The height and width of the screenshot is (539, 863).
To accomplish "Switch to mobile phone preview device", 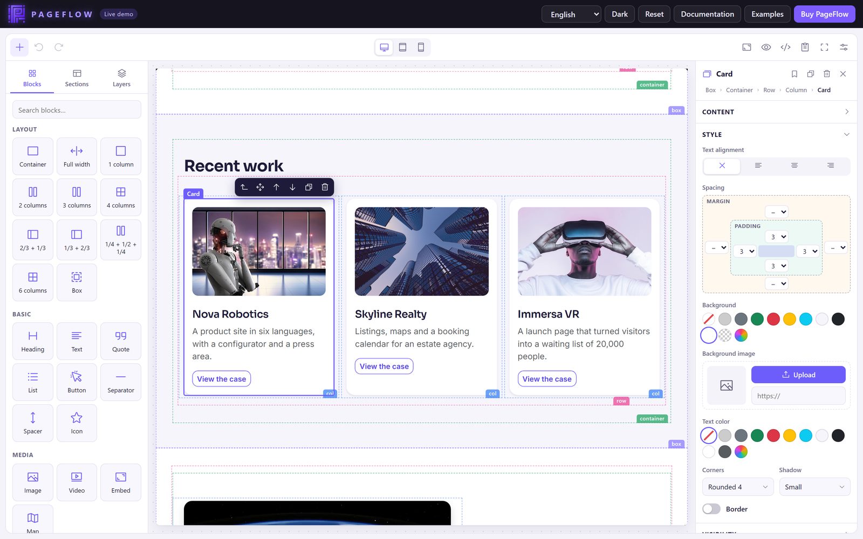I will click(421, 47).
